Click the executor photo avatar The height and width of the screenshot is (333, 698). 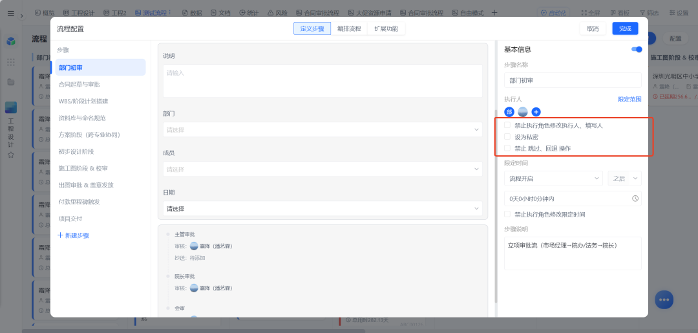click(x=523, y=113)
